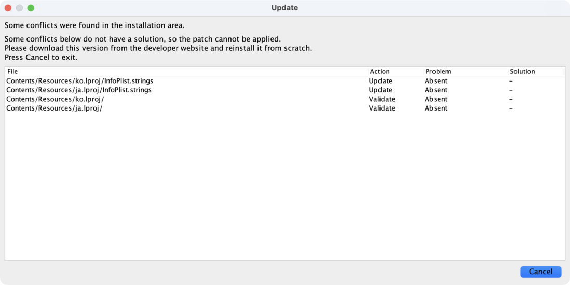This screenshot has width=570, height=285.
Task: Click the Cancel button to exit
Action: (540, 272)
